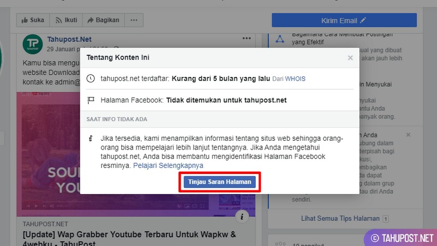Click the share arrow icon in Bagikan
The image size is (437, 246).
coord(90,20)
